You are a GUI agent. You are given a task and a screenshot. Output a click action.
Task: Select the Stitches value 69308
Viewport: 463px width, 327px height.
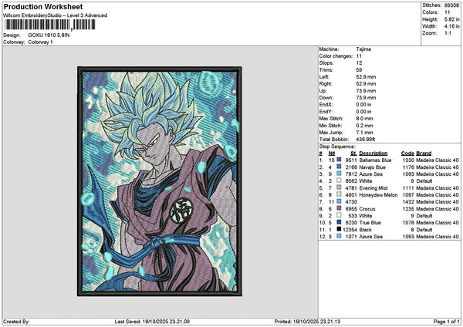(451, 5)
